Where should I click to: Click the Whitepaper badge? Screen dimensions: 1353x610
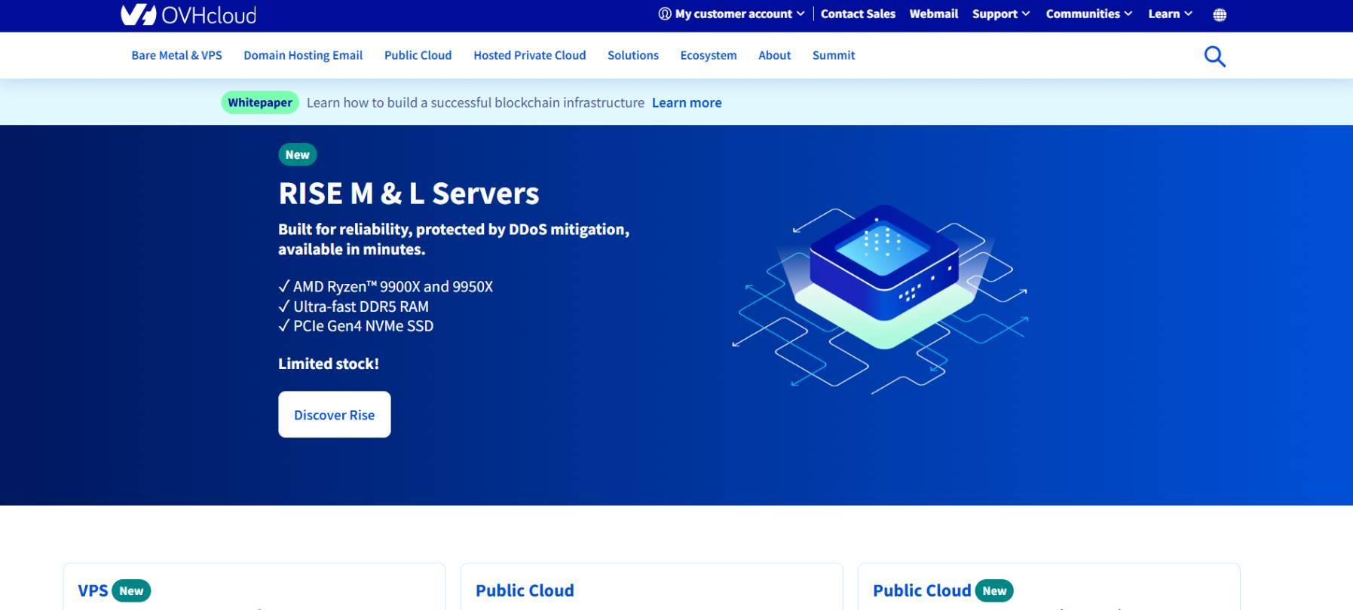click(x=260, y=102)
